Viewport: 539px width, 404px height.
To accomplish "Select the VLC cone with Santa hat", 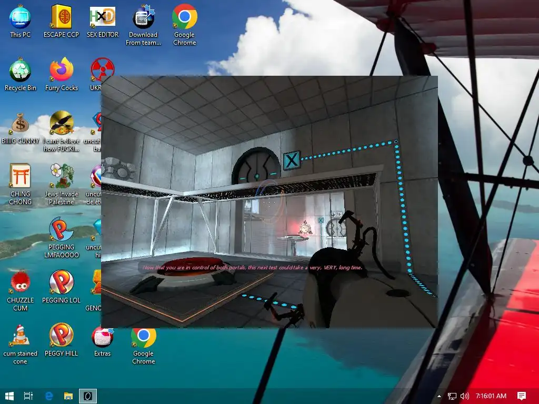I will click(20, 344).
